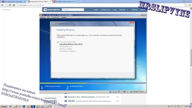This screenshot has height=108, width=192.
Task: Click the 'Expanding Windows files (92%)' text
Action: (71, 44)
